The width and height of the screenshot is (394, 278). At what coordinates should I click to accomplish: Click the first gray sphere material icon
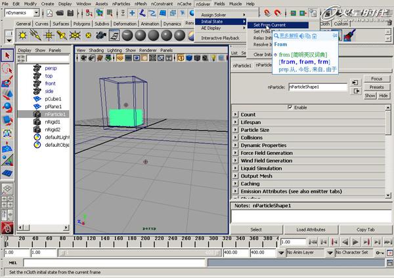127,35
